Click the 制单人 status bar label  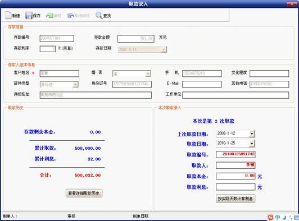[10, 216]
